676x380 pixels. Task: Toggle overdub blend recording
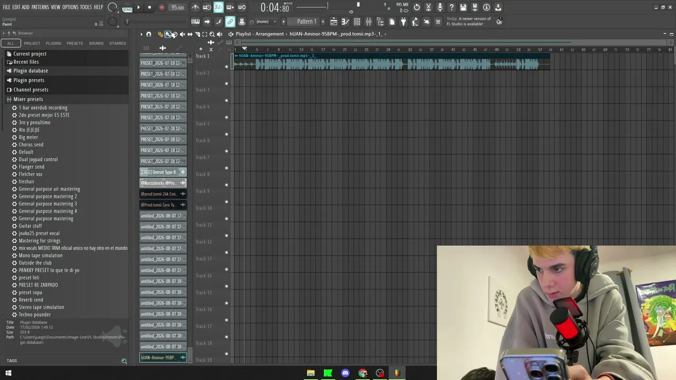[x=230, y=7]
